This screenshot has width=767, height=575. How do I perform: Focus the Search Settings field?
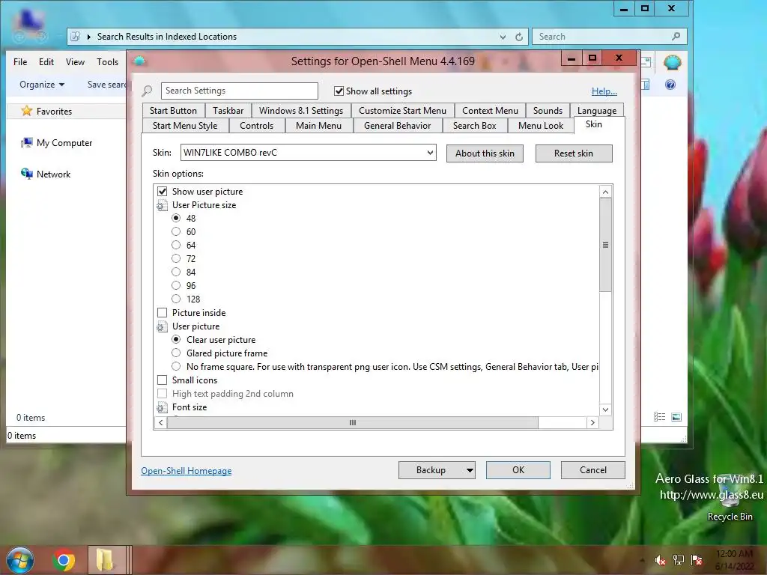[x=239, y=91]
